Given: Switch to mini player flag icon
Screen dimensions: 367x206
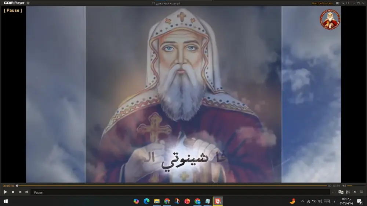Looking at the screenshot, I should click(x=344, y=3).
